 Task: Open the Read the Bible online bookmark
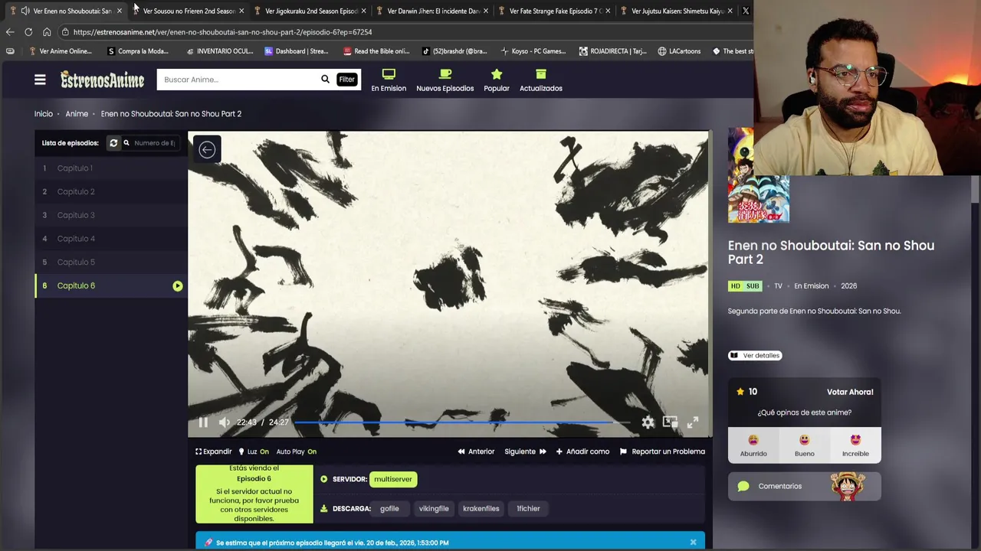click(x=376, y=51)
